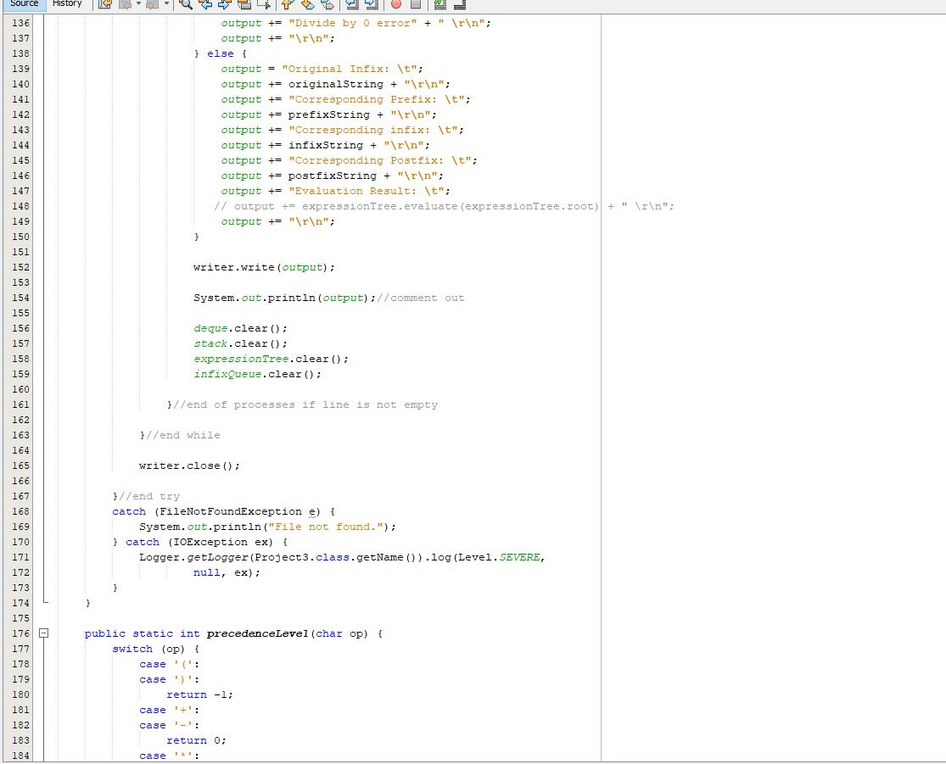Place cursor on writer.write(output) line
This screenshot has height=764, width=946.
coord(264,267)
